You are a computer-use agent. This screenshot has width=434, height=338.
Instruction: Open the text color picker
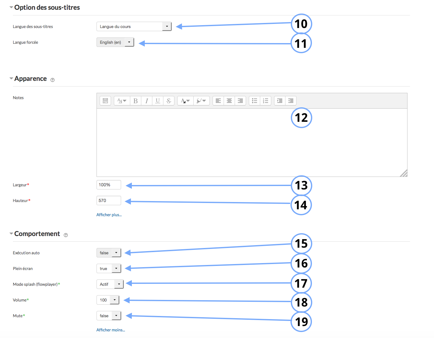point(185,101)
